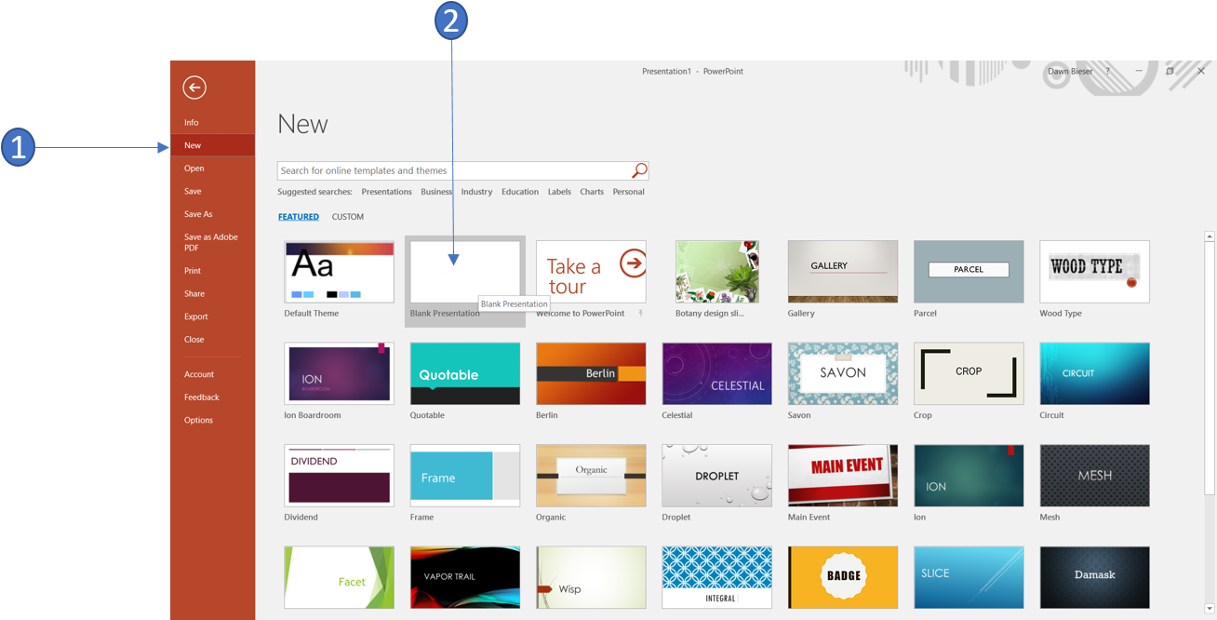Go to the Export menu item
Image resolution: width=1217 pixels, height=620 pixels.
pos(195,317)
